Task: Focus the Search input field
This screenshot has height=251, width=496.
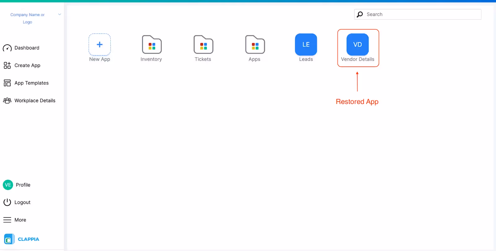Action: [418, 15]
